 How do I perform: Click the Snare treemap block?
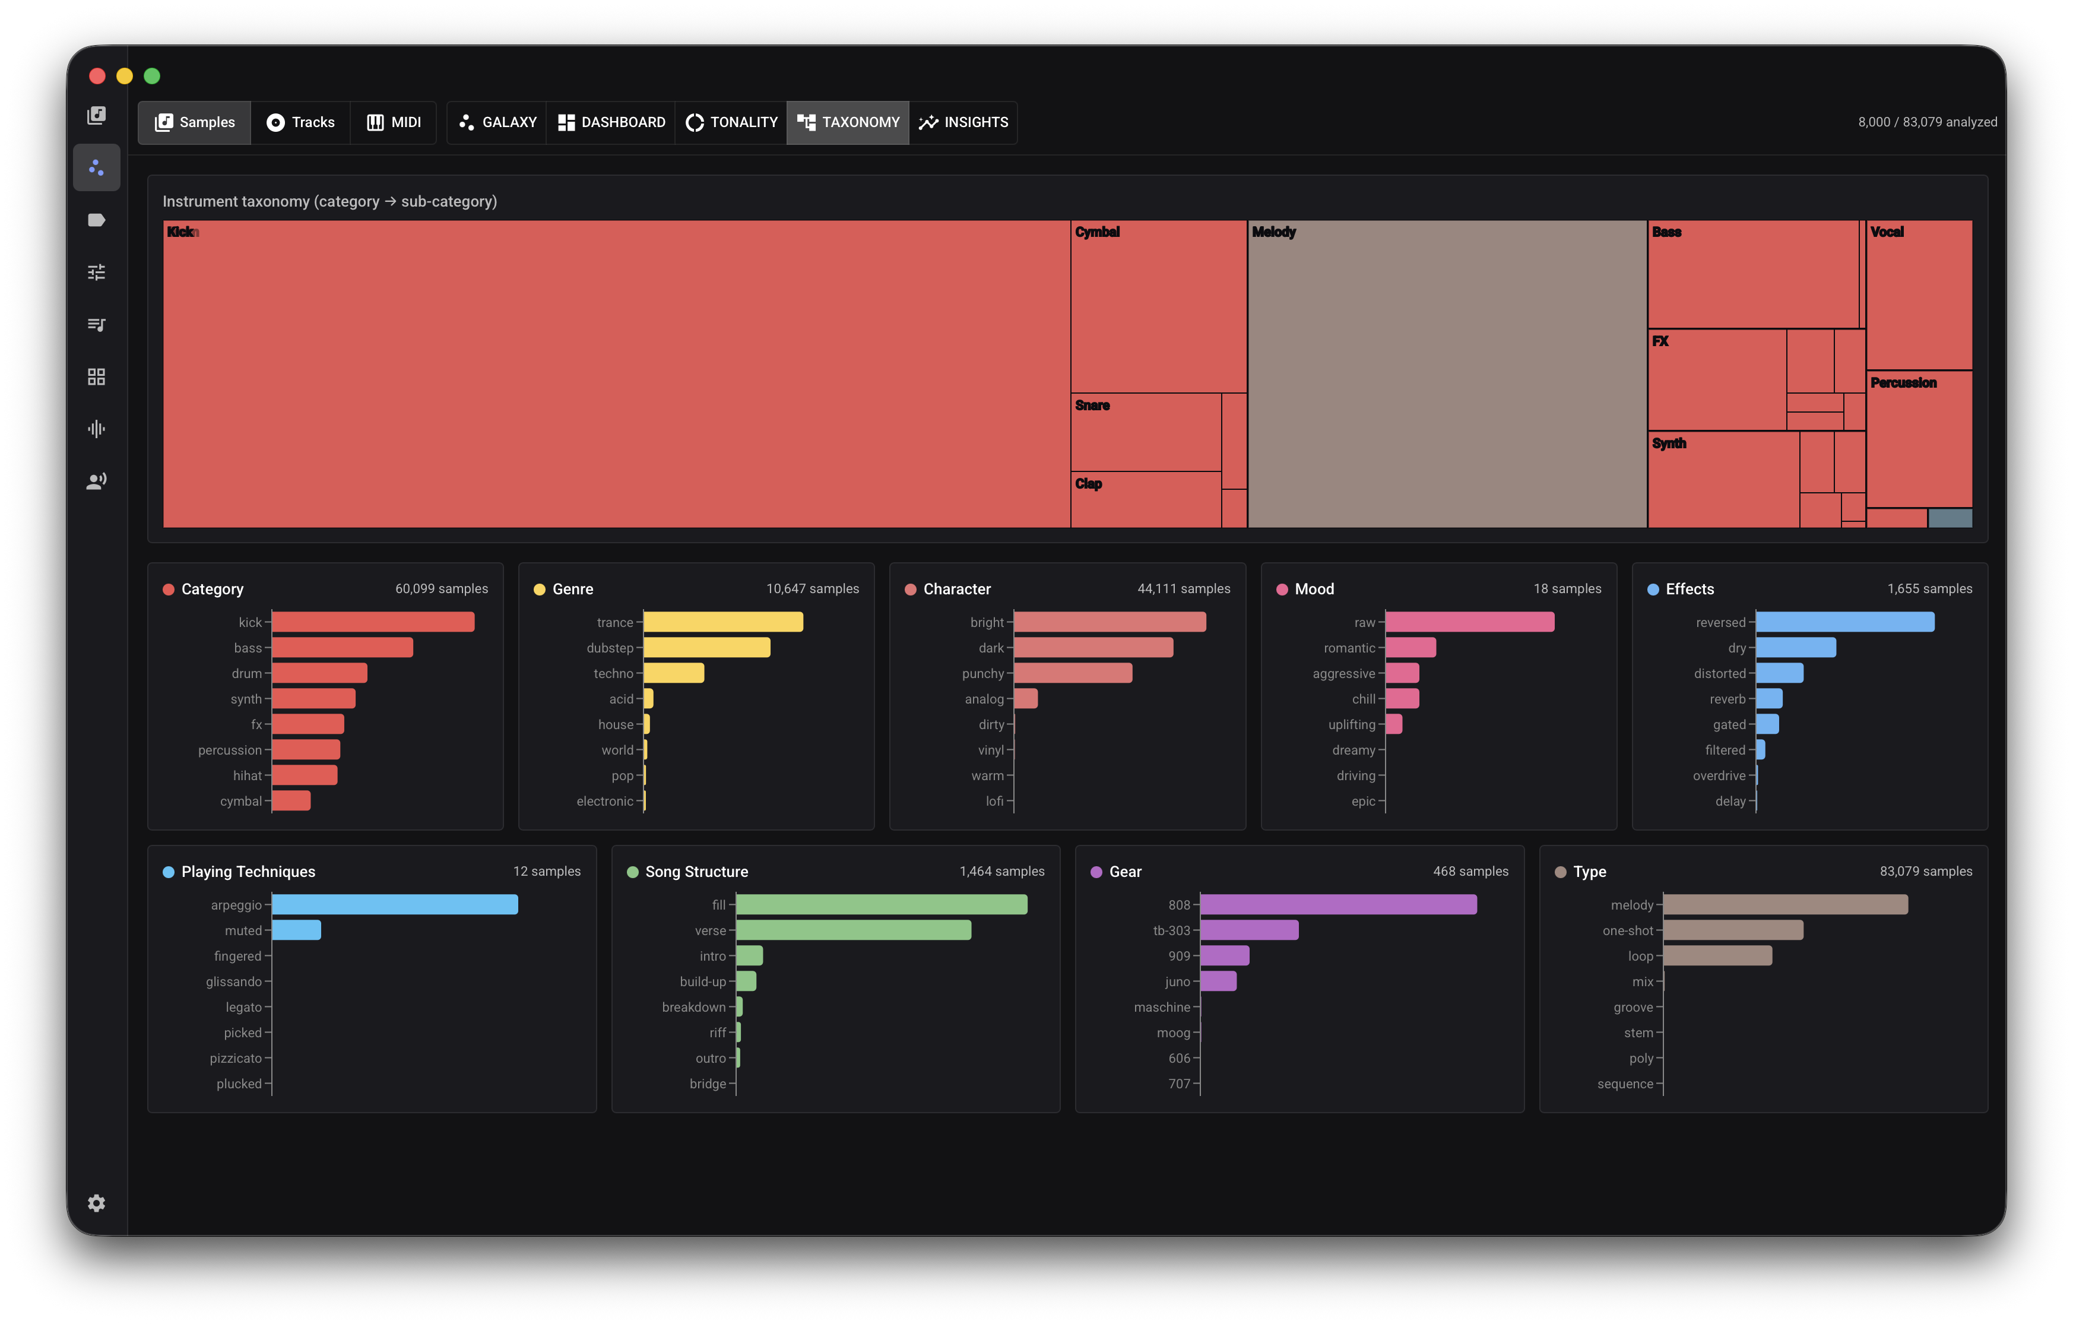coord(1146,432)
